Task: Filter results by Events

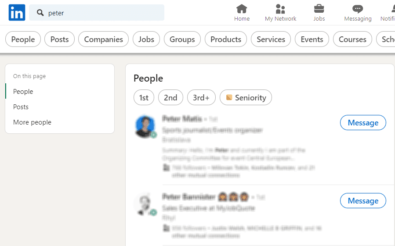Action: point(312,39)
